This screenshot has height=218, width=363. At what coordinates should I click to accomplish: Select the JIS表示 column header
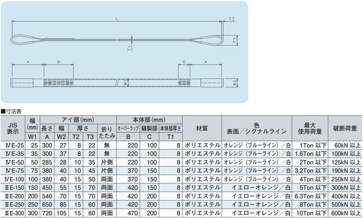point(12,128)
